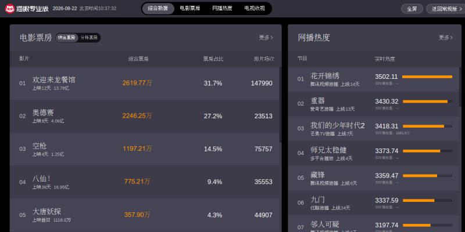Open the show 我们的少年时代2
The image size is (465, 232).
338,125
